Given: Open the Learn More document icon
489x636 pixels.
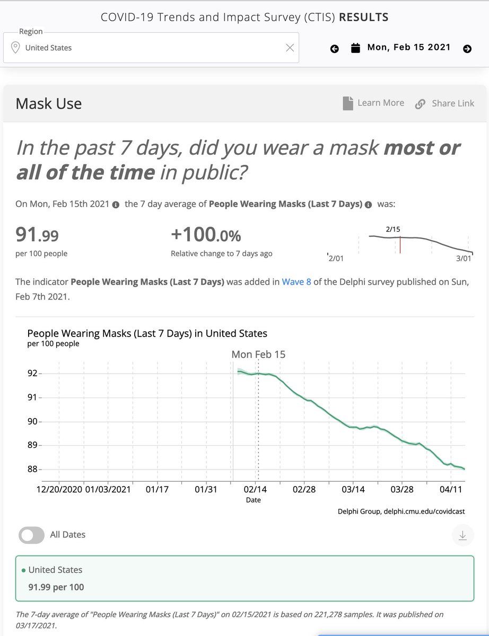Looking at the screenshot, I should coord(348,103).
